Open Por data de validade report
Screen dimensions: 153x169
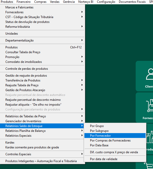[104, 159]
